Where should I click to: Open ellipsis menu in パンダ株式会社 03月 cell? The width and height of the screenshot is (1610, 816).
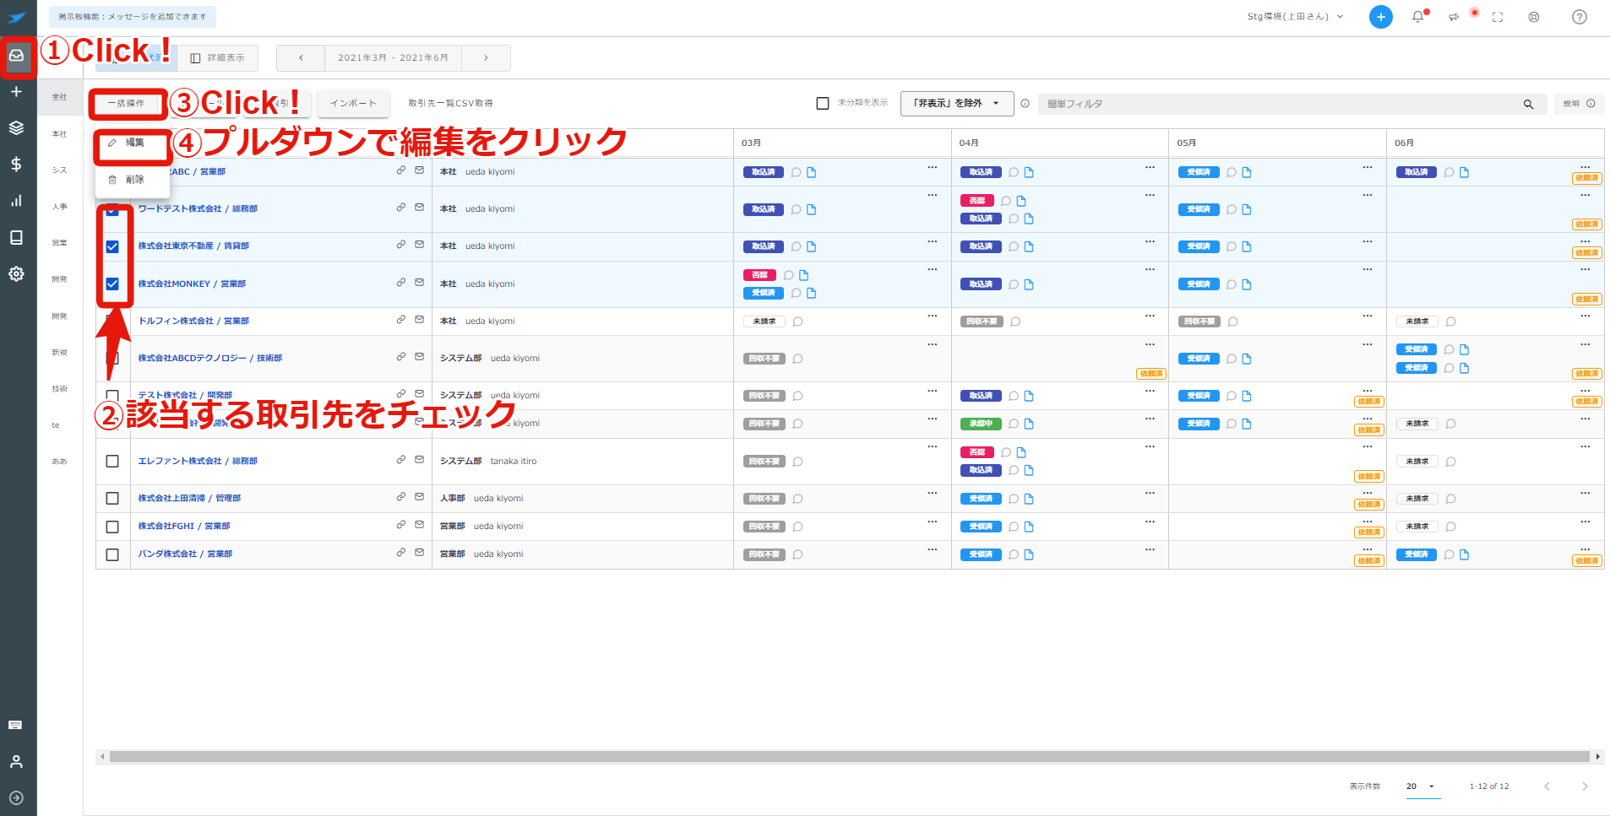[x=933, y=549]
